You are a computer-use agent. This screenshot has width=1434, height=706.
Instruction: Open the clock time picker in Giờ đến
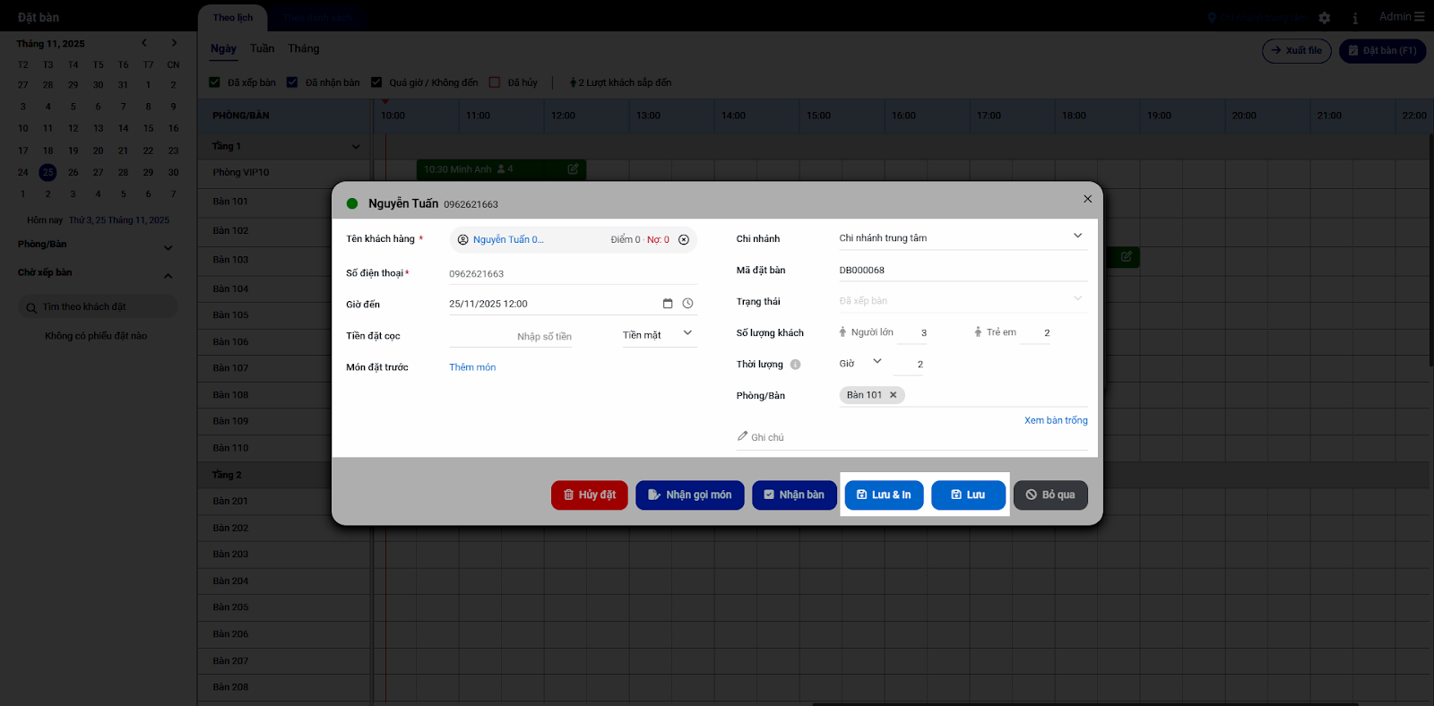coord(687,304)
